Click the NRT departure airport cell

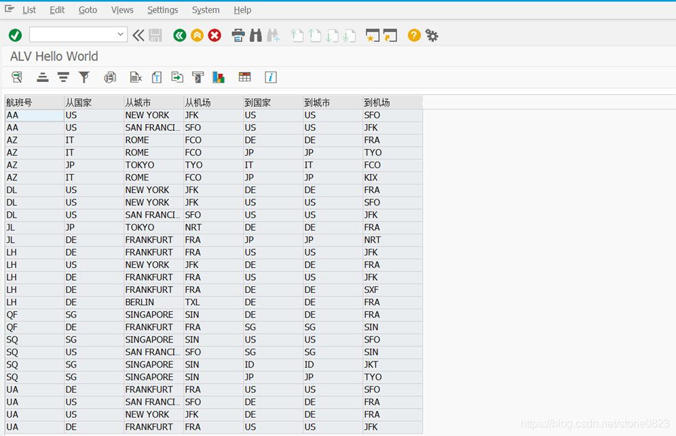point(213,227)
